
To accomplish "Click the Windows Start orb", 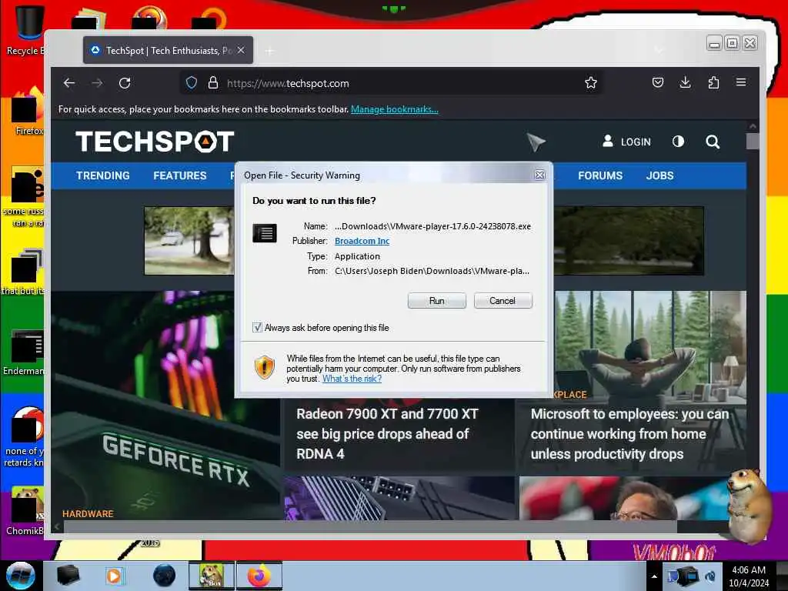I will (x=21, y=576).
